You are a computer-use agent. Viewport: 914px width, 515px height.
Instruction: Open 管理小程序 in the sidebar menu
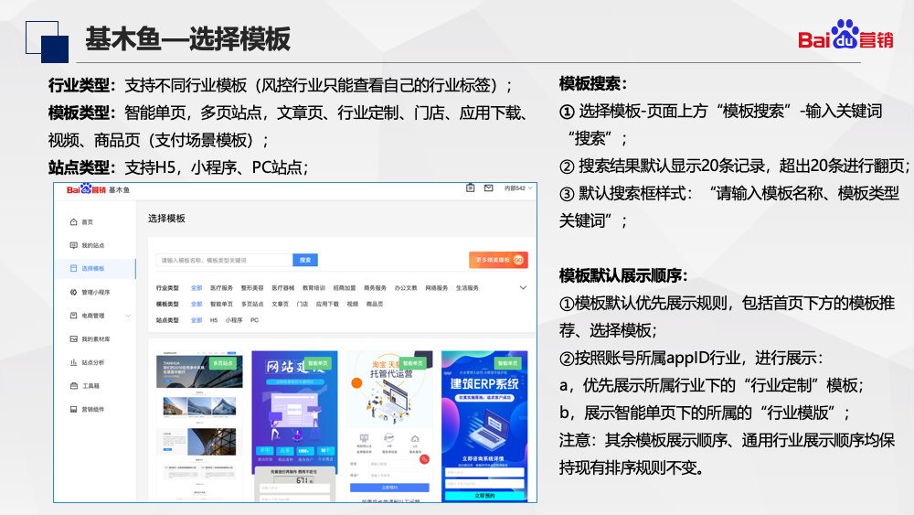pos(96,292)
